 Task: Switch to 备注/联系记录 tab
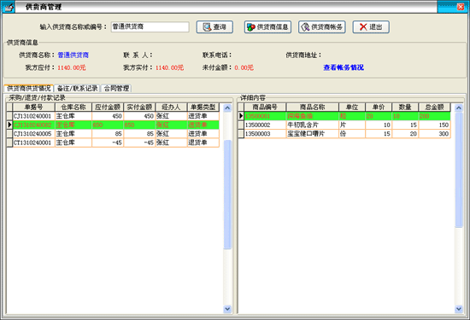click(77, 88)
